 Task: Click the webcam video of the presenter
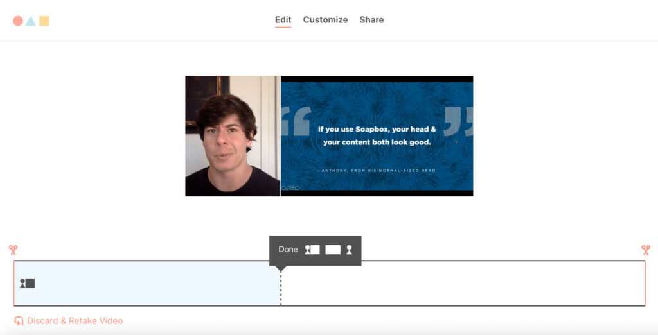pyautogui.click(x=233, y=136)
